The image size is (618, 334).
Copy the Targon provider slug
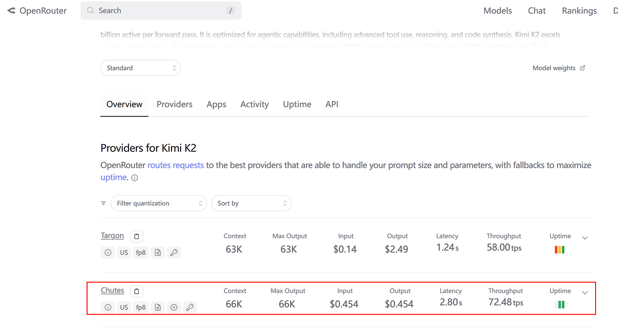tap(137, 236)
